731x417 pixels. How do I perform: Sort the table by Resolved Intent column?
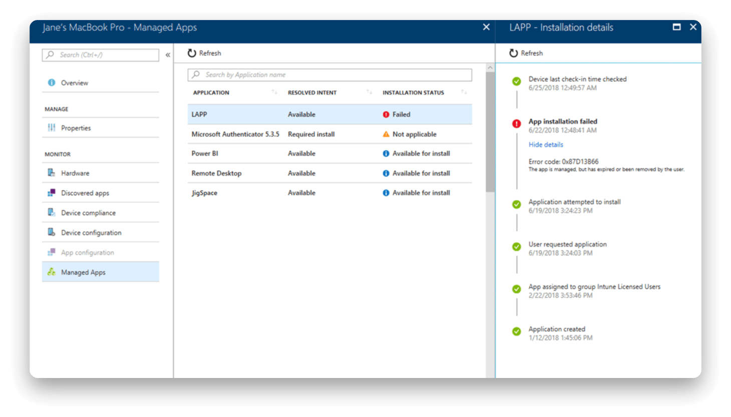(370, 92)
